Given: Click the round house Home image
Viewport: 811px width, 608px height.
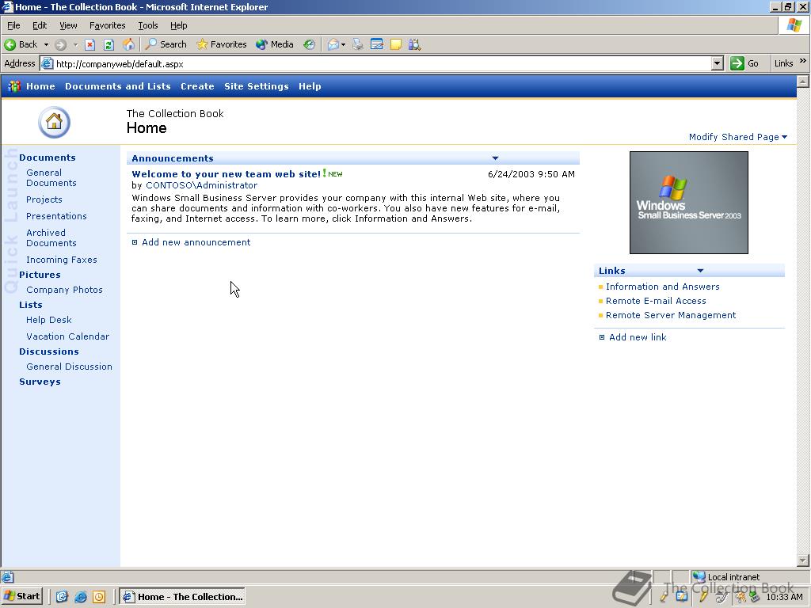Looking at the screenshot, I should coord(55,123).
